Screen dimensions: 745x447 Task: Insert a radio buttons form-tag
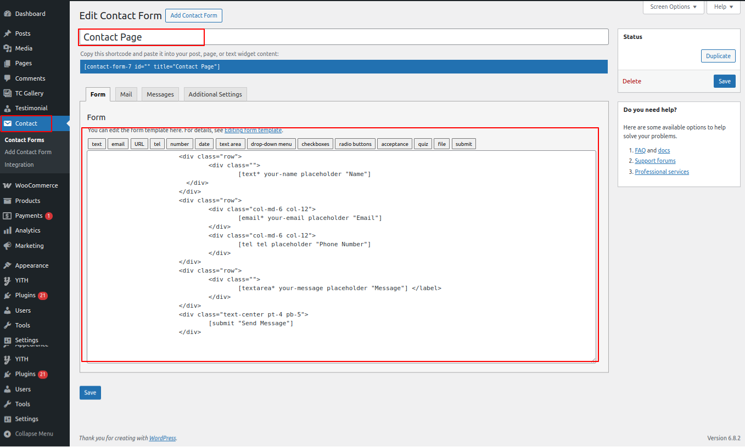click(355, 144)
